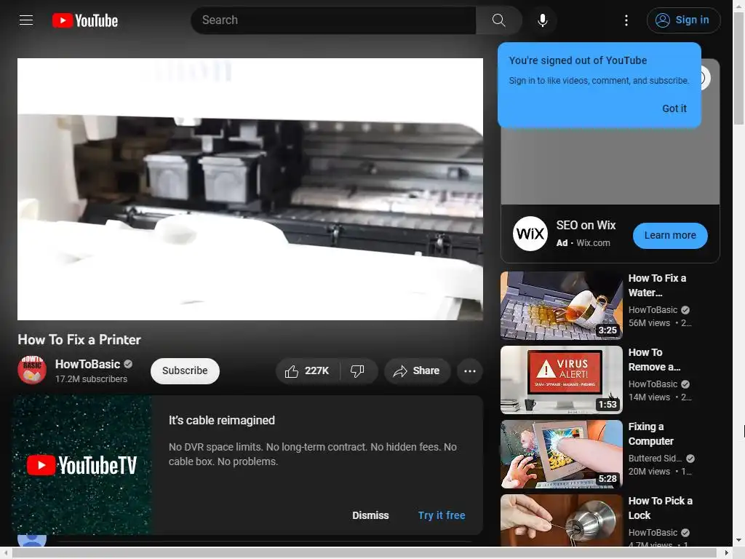Share the video
This screenshot has height=559, width=745.
tap(417, 370)
